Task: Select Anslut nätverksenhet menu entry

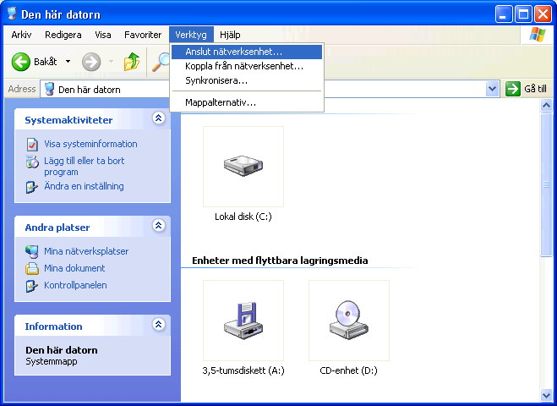Action: [234, 52]
